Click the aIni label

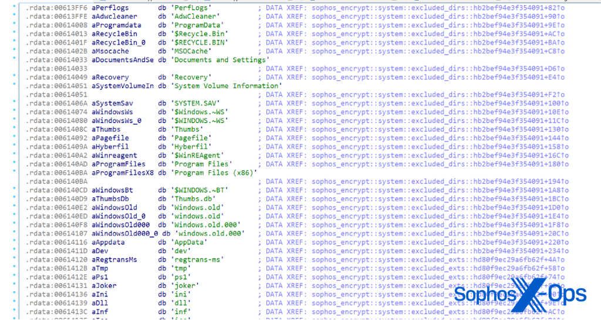100,294
